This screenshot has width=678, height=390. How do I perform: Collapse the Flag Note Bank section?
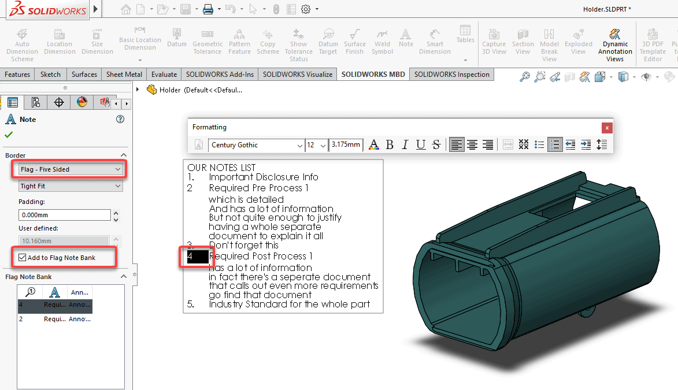(x=124, y=277)
